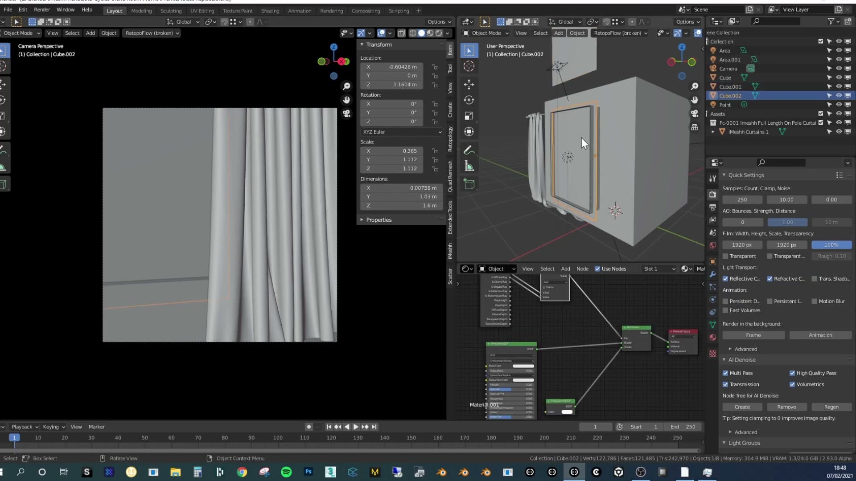Select the Add Cube tool in right viewport
This screenshot has height=481, width=856.
pos(469,184)
